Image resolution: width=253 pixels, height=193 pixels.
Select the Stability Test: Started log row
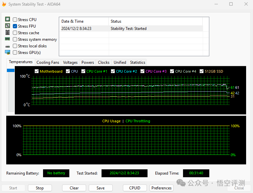pyautogui.click(x=131, y=29)
